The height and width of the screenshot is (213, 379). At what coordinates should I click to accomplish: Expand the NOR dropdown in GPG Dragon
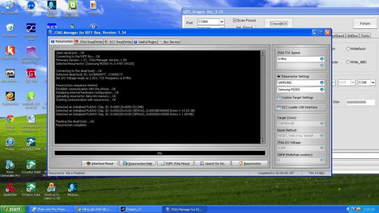353,83
